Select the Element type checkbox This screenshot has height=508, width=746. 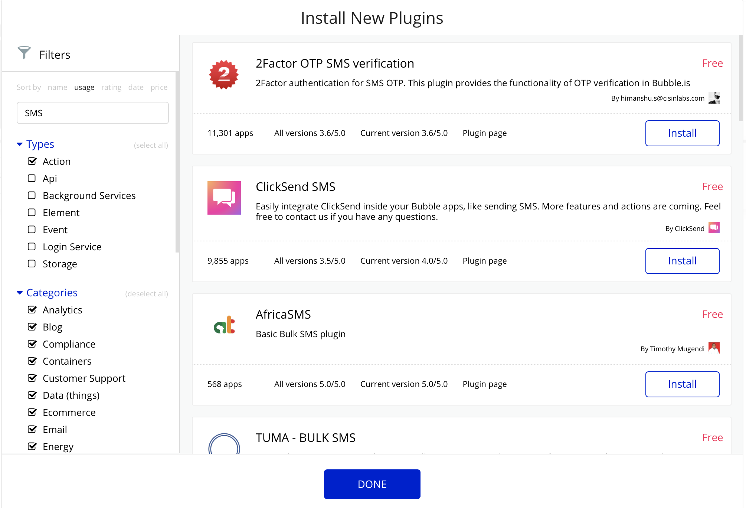pyautogui.click(x=32, y=212)
